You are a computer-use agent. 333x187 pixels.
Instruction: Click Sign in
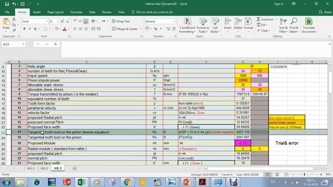point(279,4)
